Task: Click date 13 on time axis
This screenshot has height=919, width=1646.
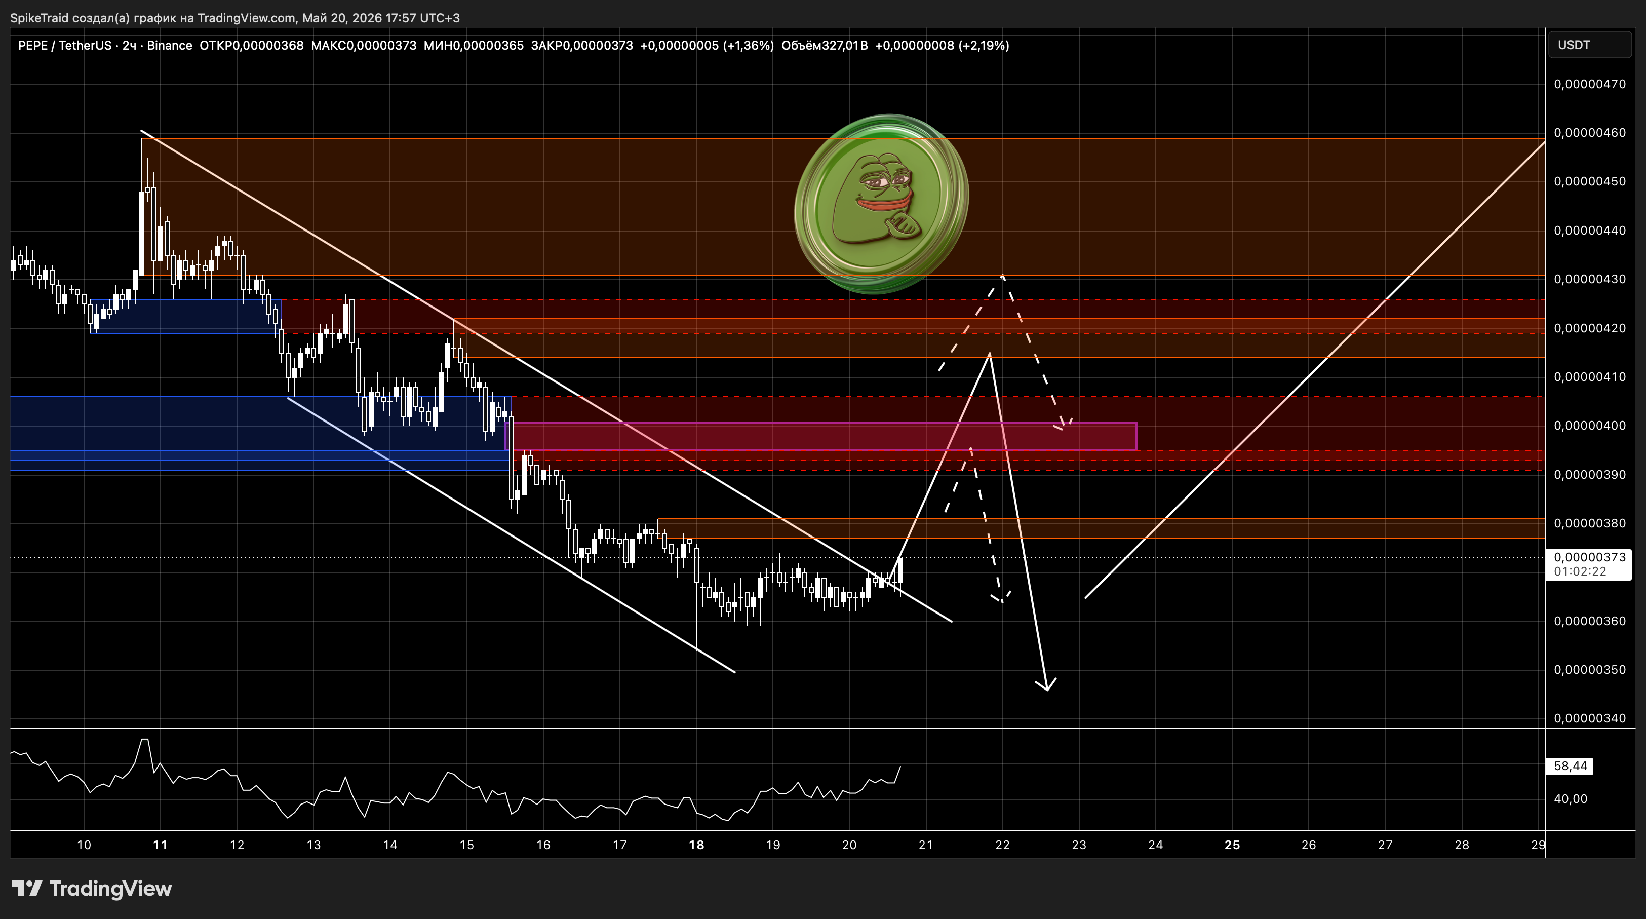Action: tap(313, 845)
